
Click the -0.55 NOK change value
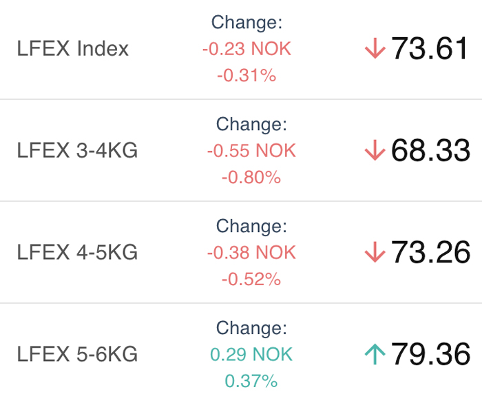[x=251, y=151]
